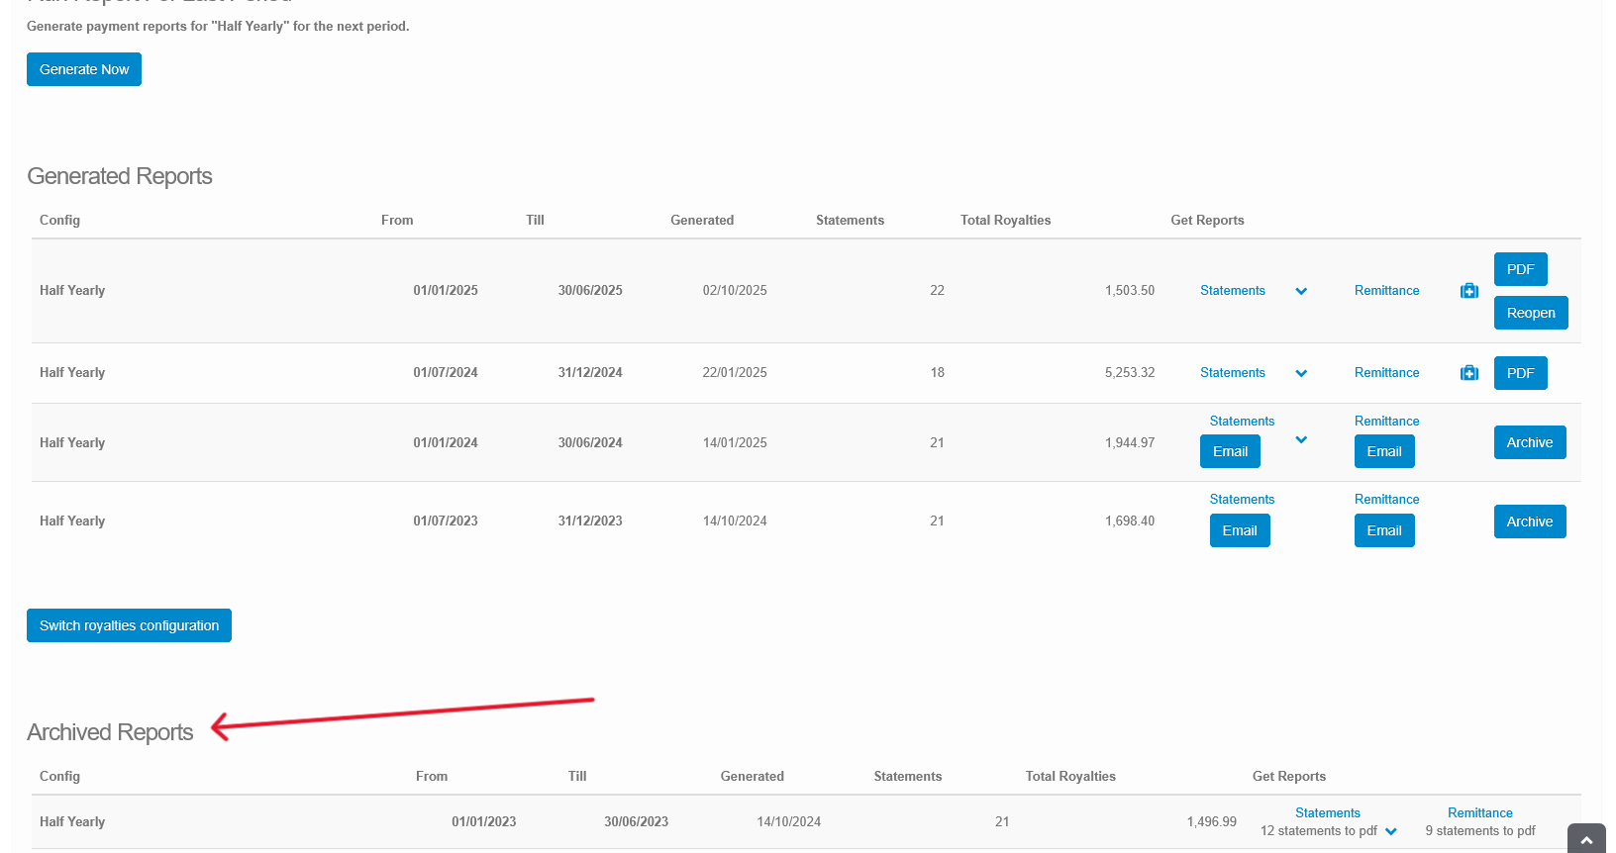Click Switch royalties configuration
The width and height of the screenshot is (1616, 853).
tap(129, 625)
